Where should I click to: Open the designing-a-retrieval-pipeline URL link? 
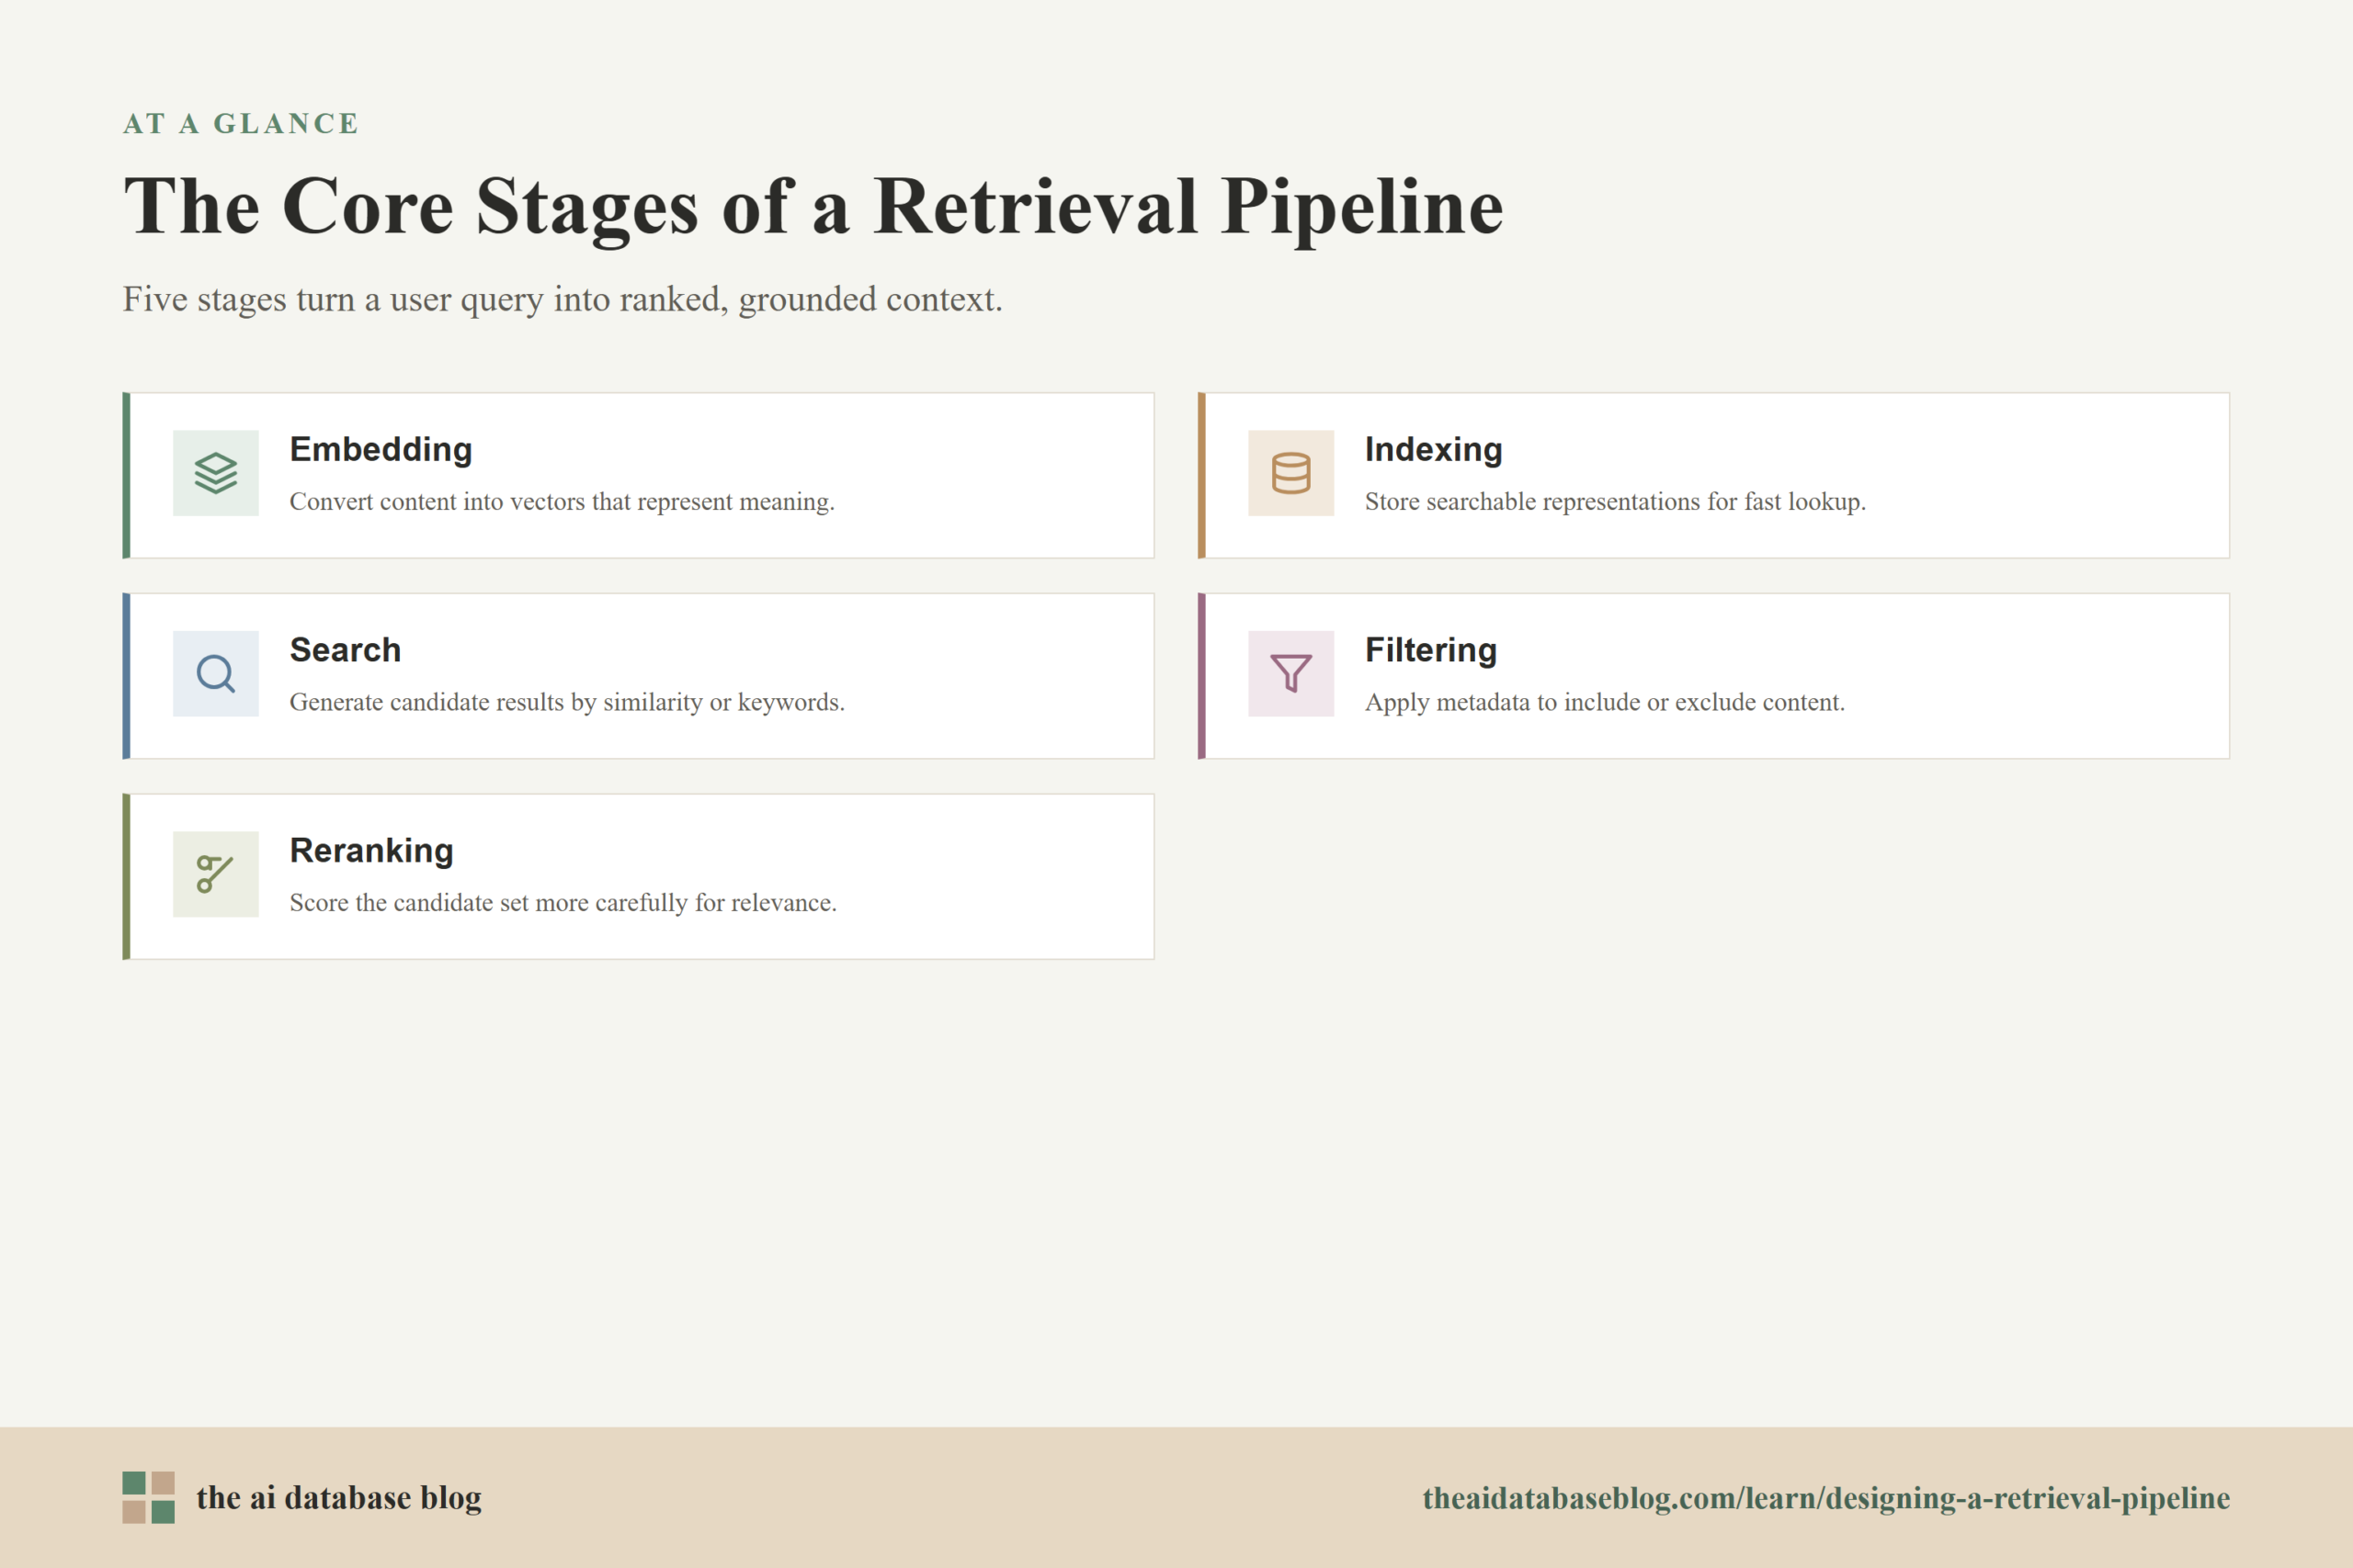1825,1498
